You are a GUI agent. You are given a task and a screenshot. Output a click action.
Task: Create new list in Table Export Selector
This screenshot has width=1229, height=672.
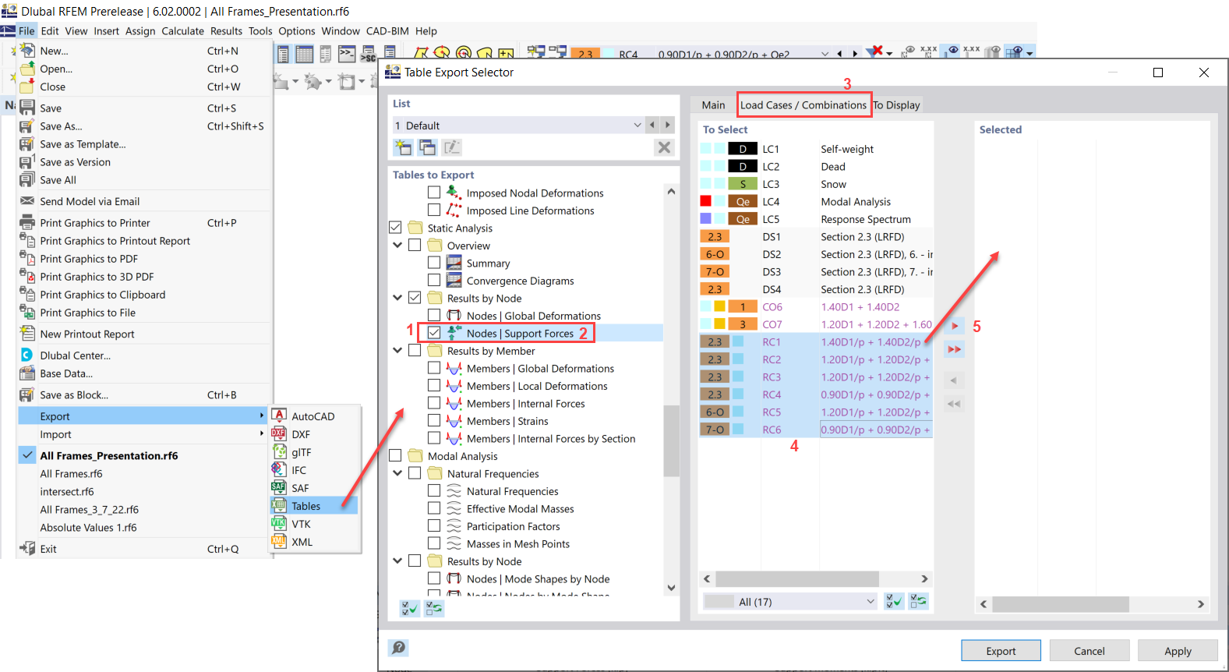coord(403,147)
